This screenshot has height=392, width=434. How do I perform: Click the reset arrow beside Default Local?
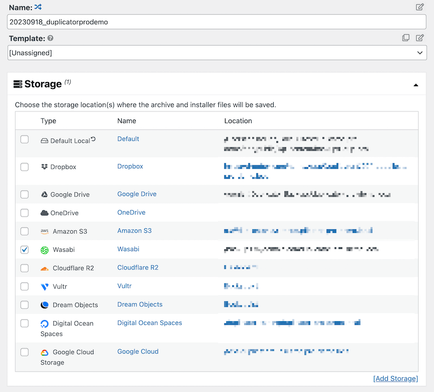pos(93,139)
